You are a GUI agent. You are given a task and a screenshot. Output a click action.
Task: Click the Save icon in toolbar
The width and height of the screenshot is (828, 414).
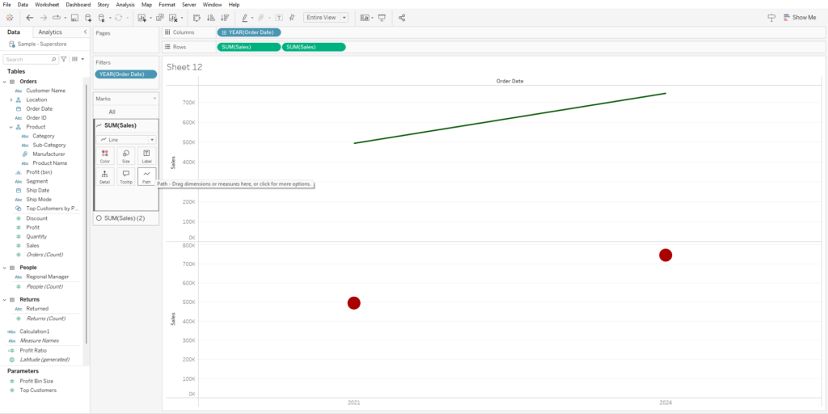(74, 18)
